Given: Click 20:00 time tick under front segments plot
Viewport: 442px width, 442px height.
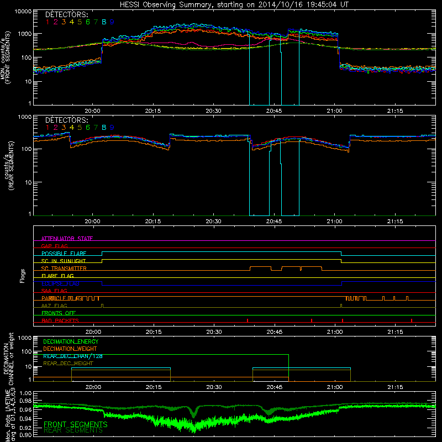Looking at the screenshot, I should pyautogui.click(x=93, y=111).
